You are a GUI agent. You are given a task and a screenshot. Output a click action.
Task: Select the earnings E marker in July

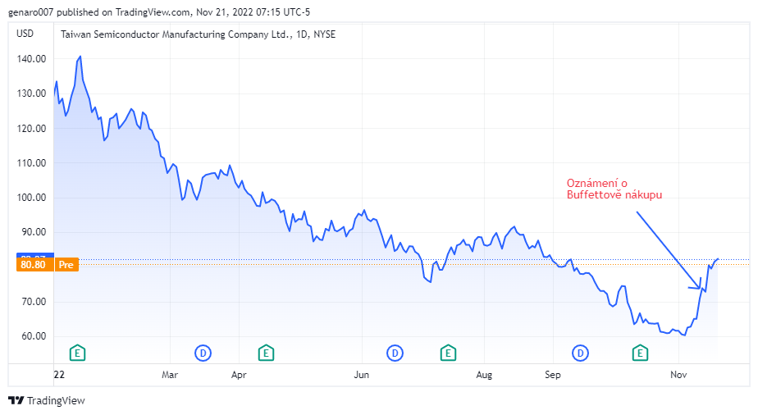click(448, 353)
